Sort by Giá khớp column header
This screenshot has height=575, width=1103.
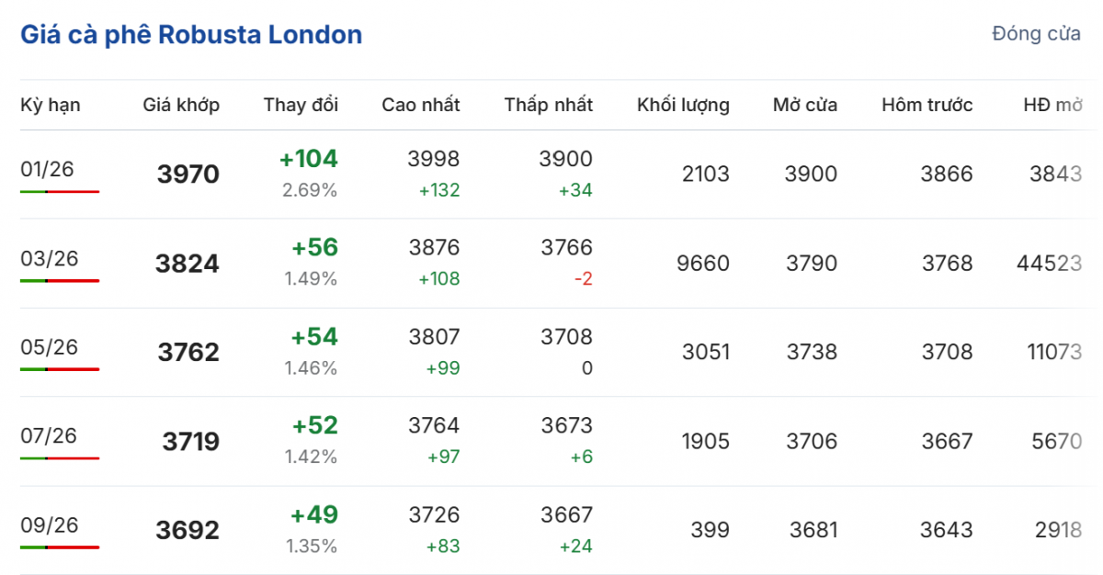tap(181, 105)
